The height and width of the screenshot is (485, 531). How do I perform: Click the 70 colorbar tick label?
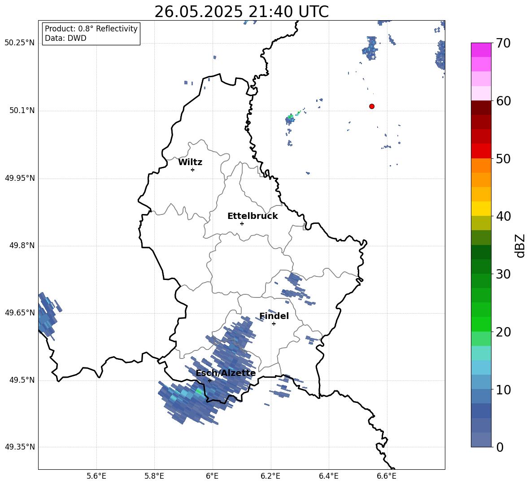503,44
